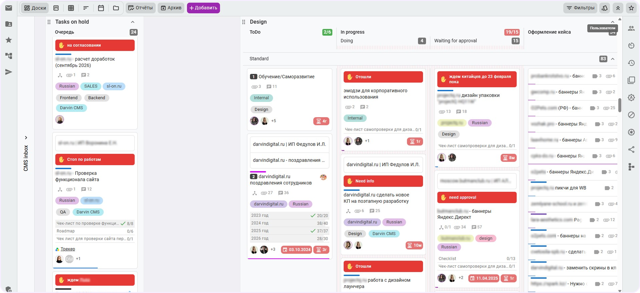Screen dimensions: 640x293
Task: Open the эмодзи для корпоративного использования card
Action: (x=375, y=94)
